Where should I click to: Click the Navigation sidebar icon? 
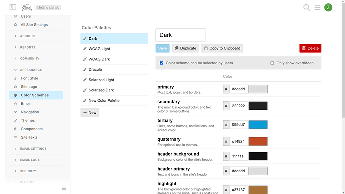click(x=15, y=112)
